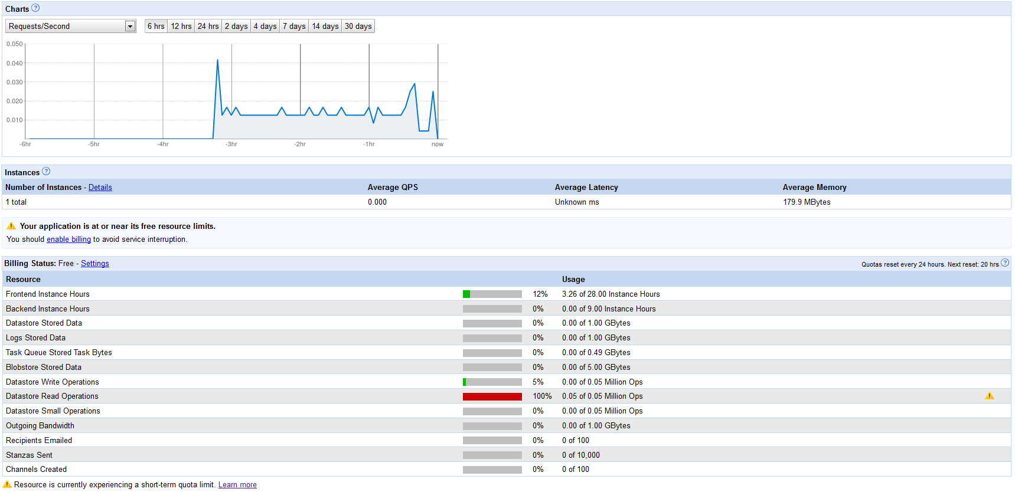Select the 7 days time range

[x=294, y=26]
